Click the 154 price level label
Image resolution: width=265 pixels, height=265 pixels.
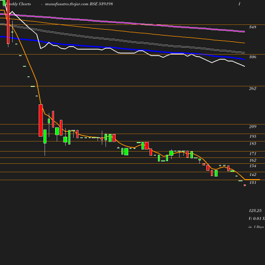click(x=252, y=166)
